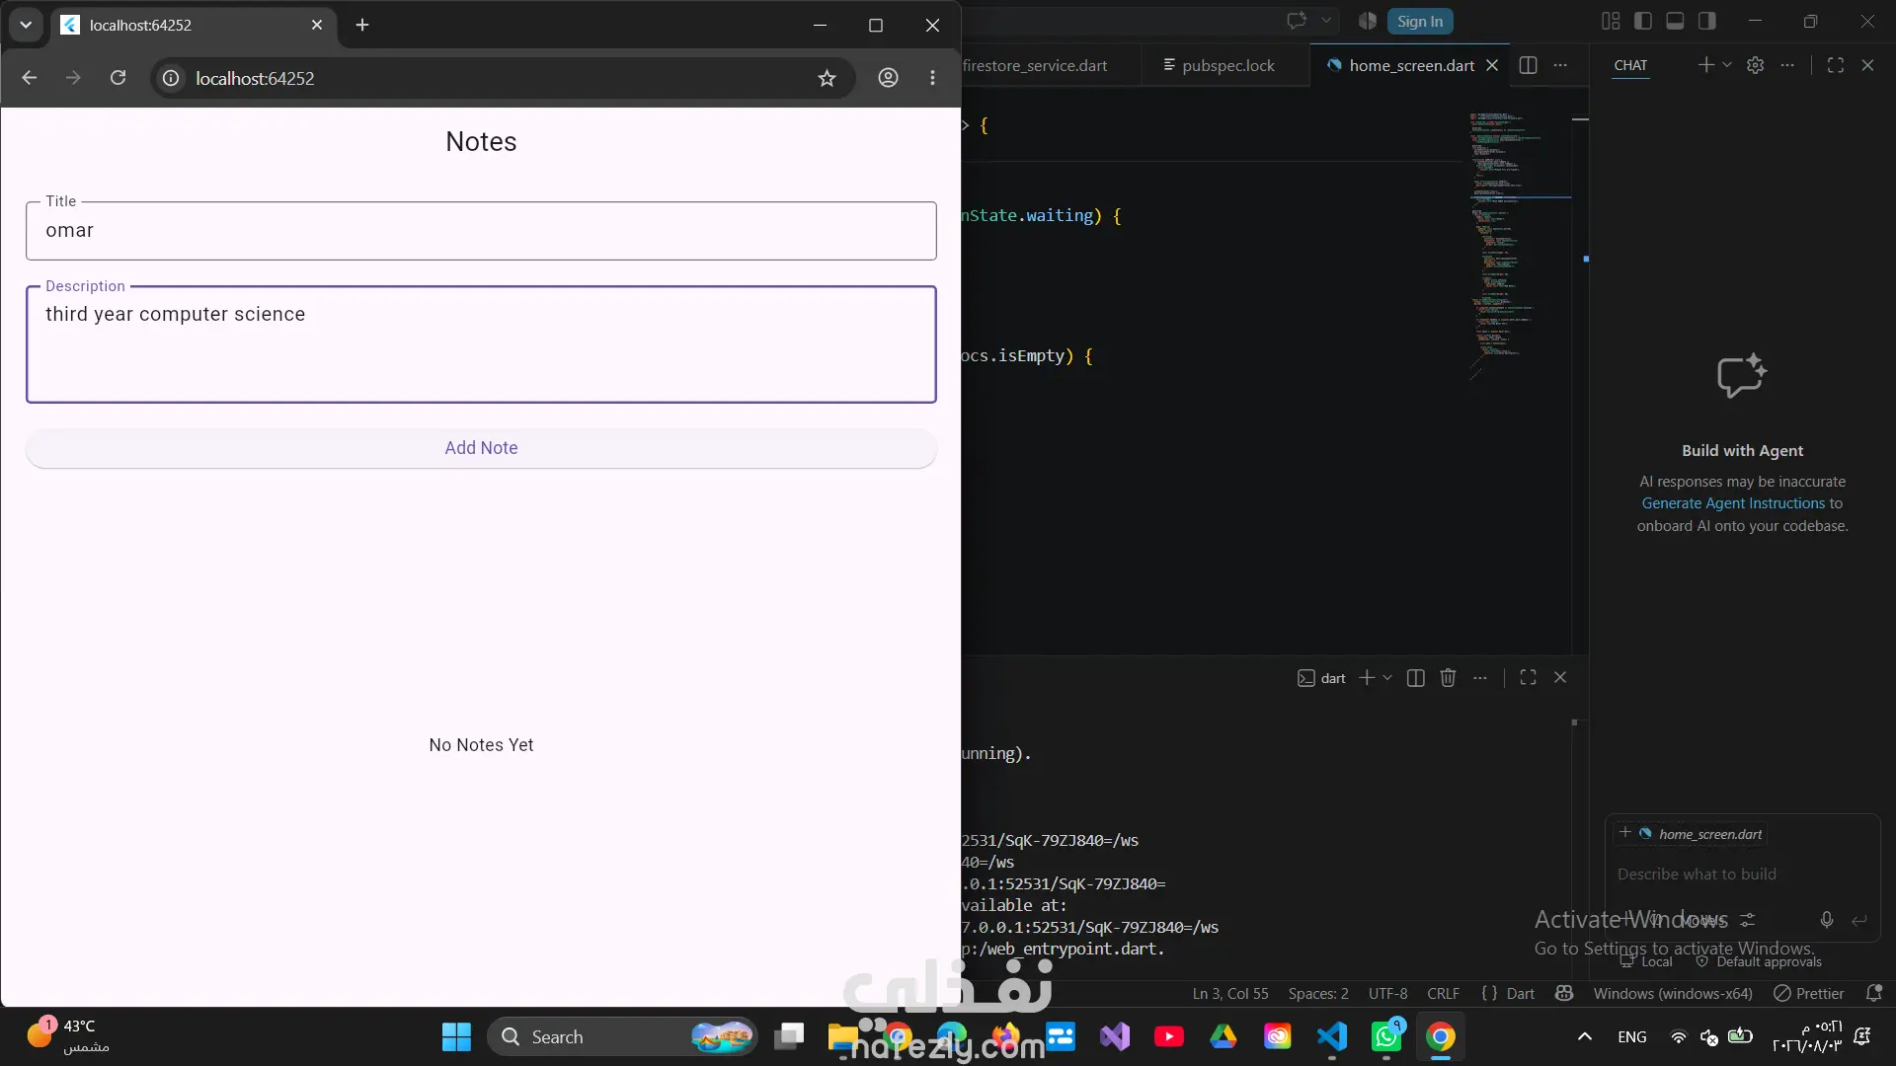Screen dimensions: 1896x1066
Task: Split the terminal panel
Action: (x=1415, y=678)
